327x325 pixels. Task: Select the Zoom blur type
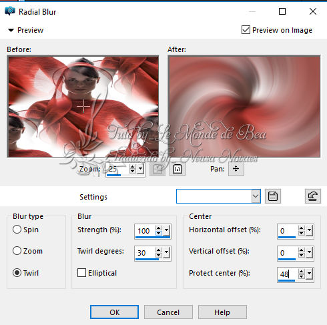pyautogui.click(x=17, y=251)
